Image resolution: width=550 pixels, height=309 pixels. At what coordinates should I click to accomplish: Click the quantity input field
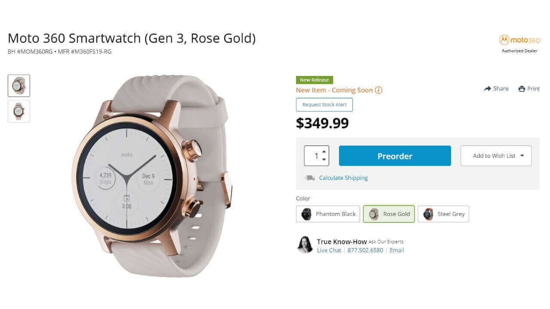pos(313,156)
